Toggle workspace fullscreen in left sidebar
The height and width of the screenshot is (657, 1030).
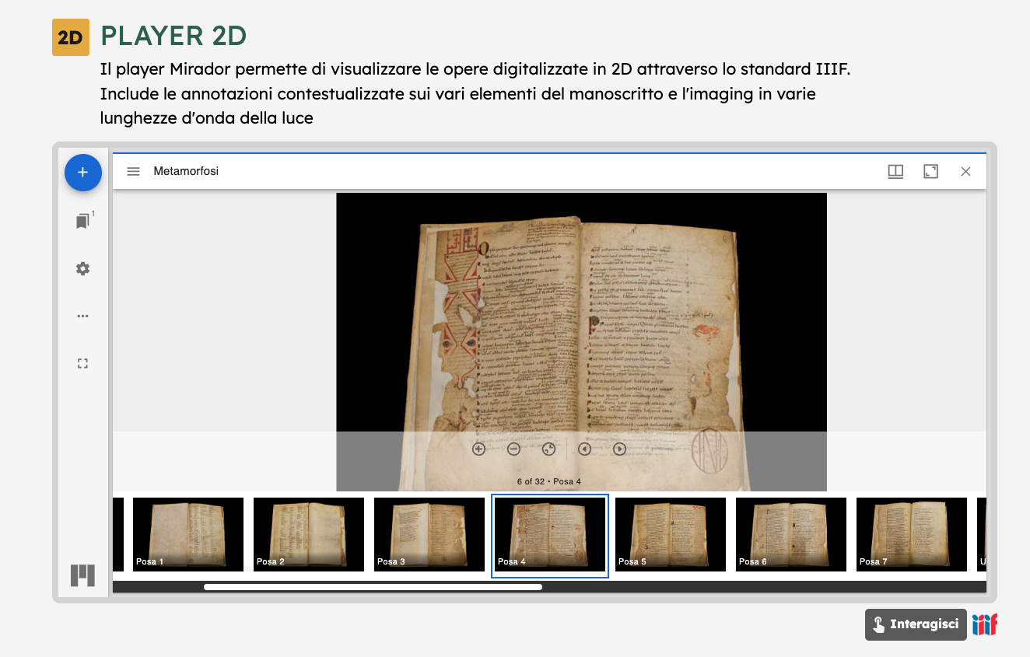82,363
